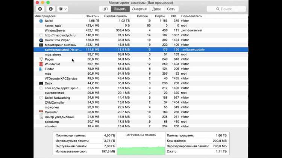Select the mds_stores process row
This screenshot has height=158, width=282.
141,54
